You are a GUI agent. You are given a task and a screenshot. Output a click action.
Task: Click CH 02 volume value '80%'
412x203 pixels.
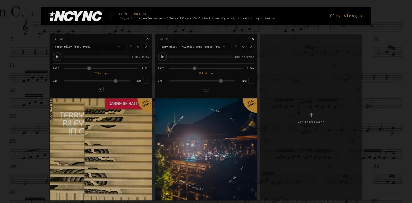pyautogui.click(x=244, y=81)
